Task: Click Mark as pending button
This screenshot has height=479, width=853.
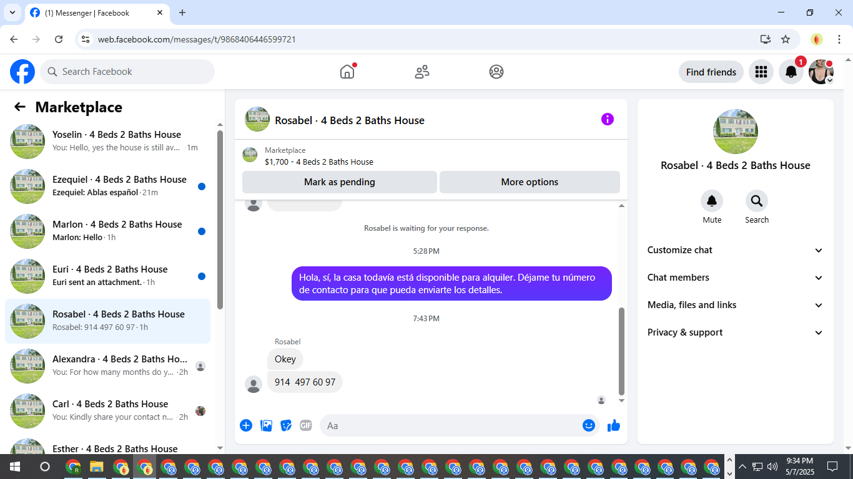Action: click(x=340, y=182)
